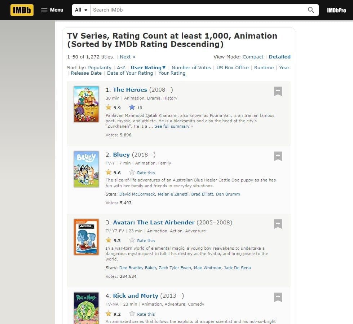Viewport: 353px width, 324px height.
Task: Open the Rick and Morty title link
Action: [136, 295]
